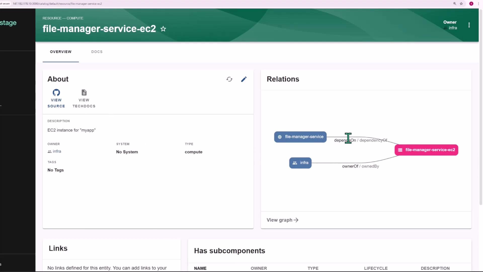Click the 'No System' value
The width and height of the screenshot is (483, 272).
coord(127,152)
